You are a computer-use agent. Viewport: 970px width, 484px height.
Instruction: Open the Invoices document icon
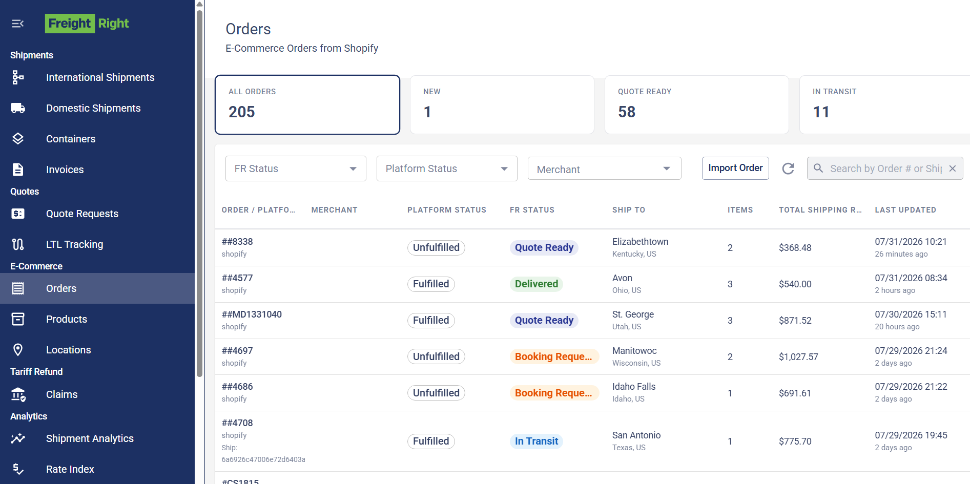18,170
